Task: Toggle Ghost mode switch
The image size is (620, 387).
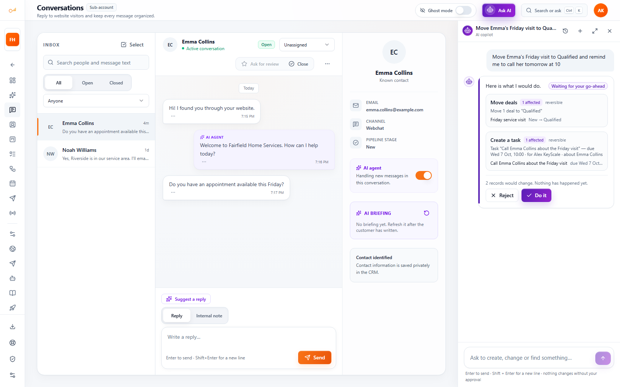Action: coord(464,10)
